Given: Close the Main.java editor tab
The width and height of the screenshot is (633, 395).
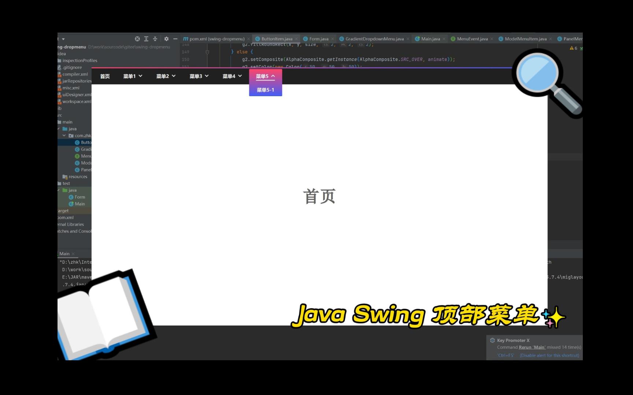Looking at the screenshot, I should pos(444,39).
